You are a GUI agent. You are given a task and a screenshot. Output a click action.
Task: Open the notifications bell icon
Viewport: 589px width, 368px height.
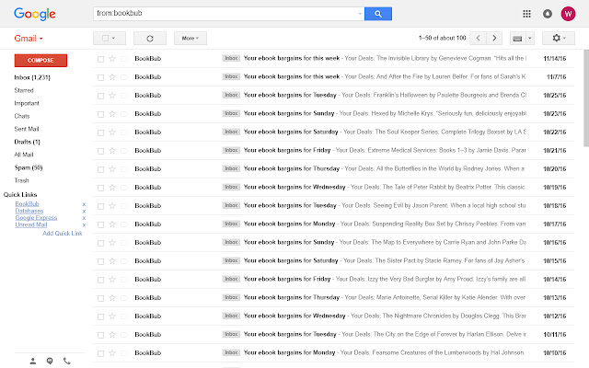coord(548,14)
